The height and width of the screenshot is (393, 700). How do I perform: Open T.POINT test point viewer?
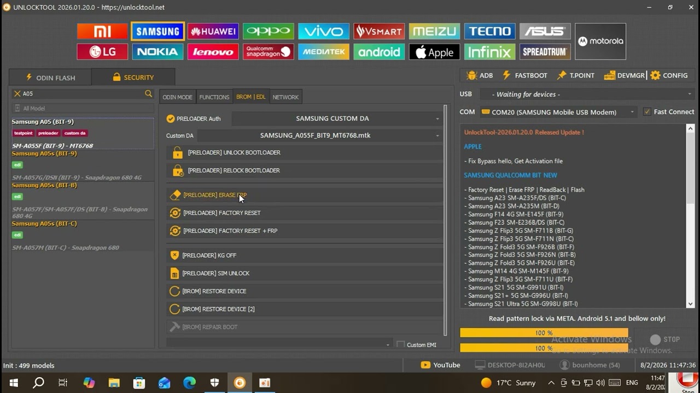(x=575, y=75)
